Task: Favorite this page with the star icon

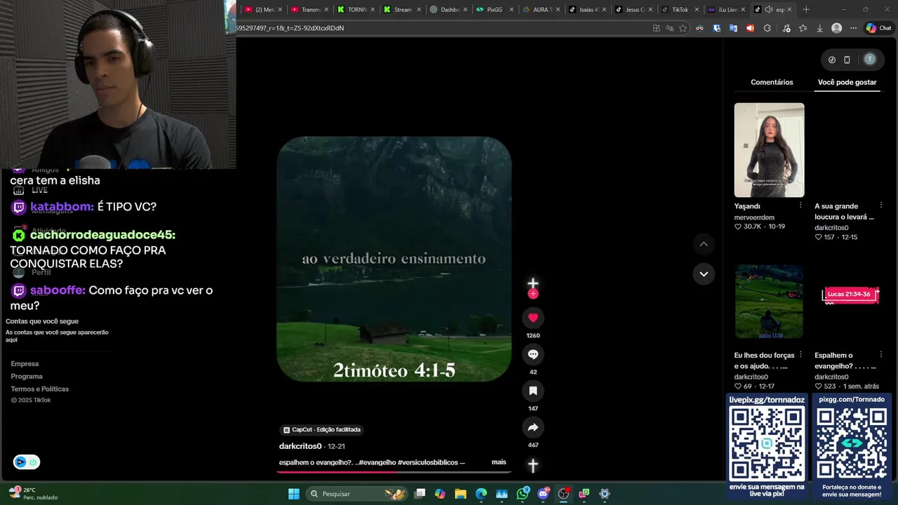Action: (x=683, y=28)
